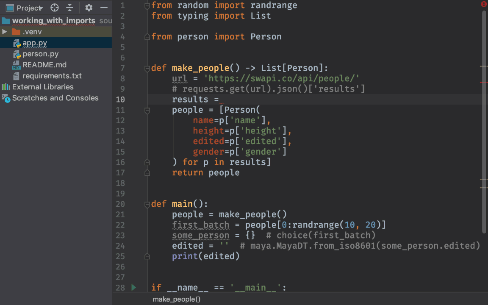Click the Collapse All icon

[70, 8]
